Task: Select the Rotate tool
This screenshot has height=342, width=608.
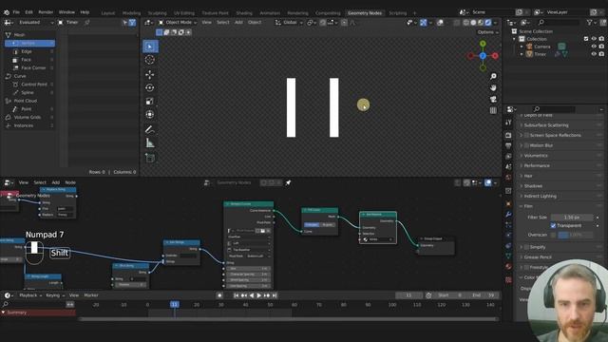Action: (x=150, y=87)
